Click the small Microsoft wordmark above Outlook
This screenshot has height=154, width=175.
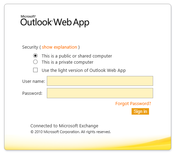pos(28,16)
